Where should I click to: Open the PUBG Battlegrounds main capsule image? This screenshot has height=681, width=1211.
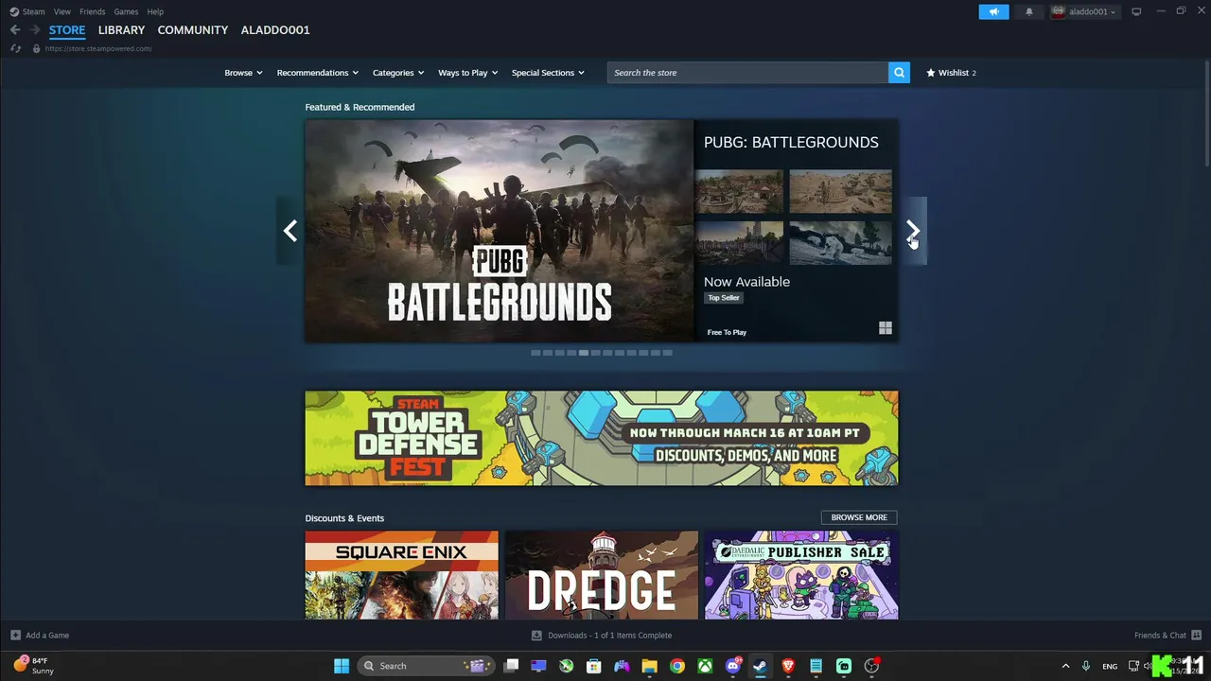tap(500, 231)
